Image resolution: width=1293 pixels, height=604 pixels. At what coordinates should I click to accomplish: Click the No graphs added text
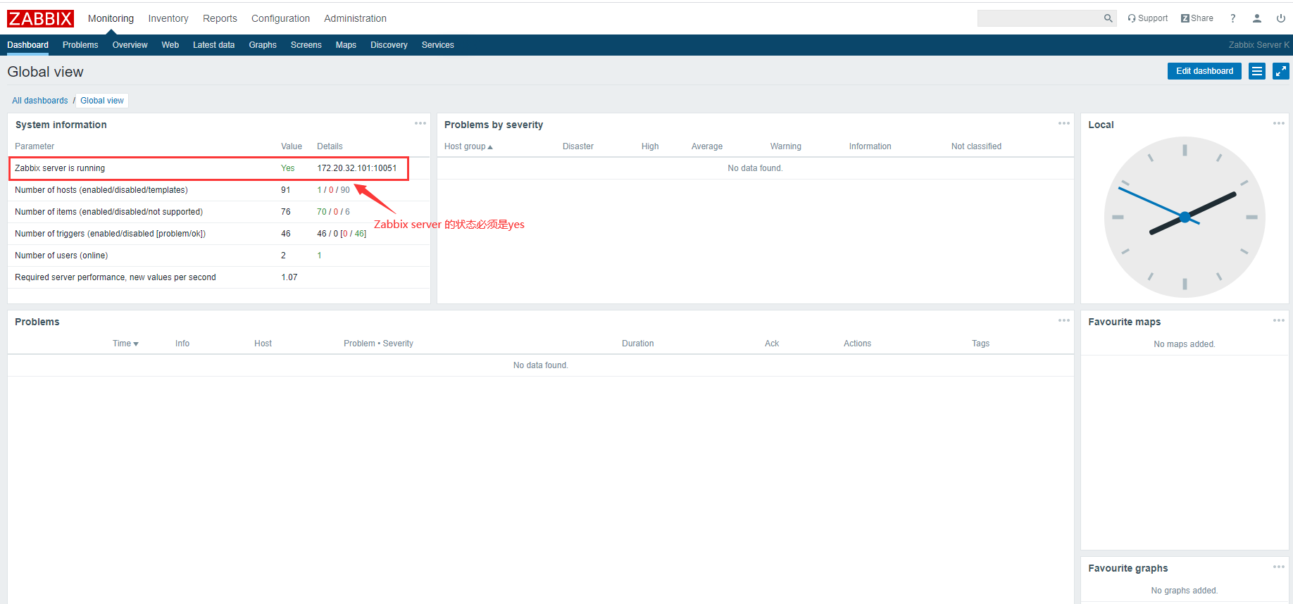(1184, 591)
